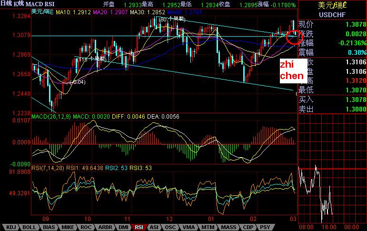Click the MACD label in the header

[x=34, y=4]
